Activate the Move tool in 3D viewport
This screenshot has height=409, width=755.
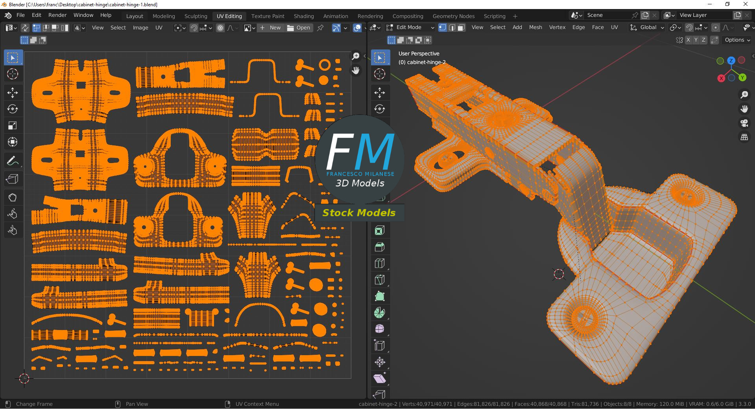(x=380, y=92)
